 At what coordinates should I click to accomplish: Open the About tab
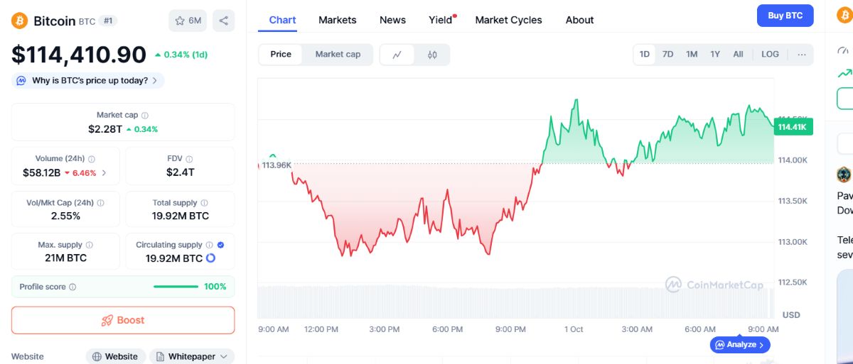(x=579, y=20)
